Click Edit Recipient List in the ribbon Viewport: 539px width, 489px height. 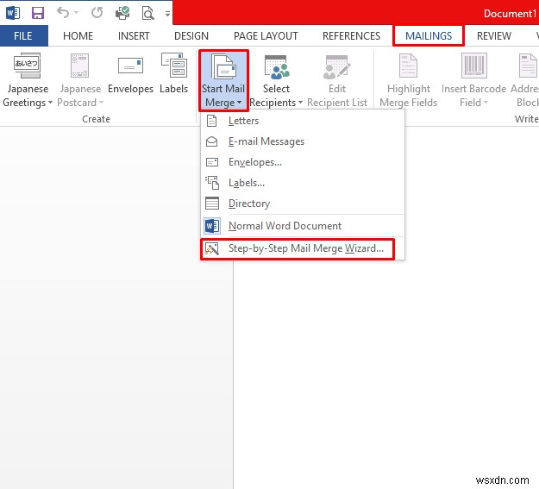[337, 80]
